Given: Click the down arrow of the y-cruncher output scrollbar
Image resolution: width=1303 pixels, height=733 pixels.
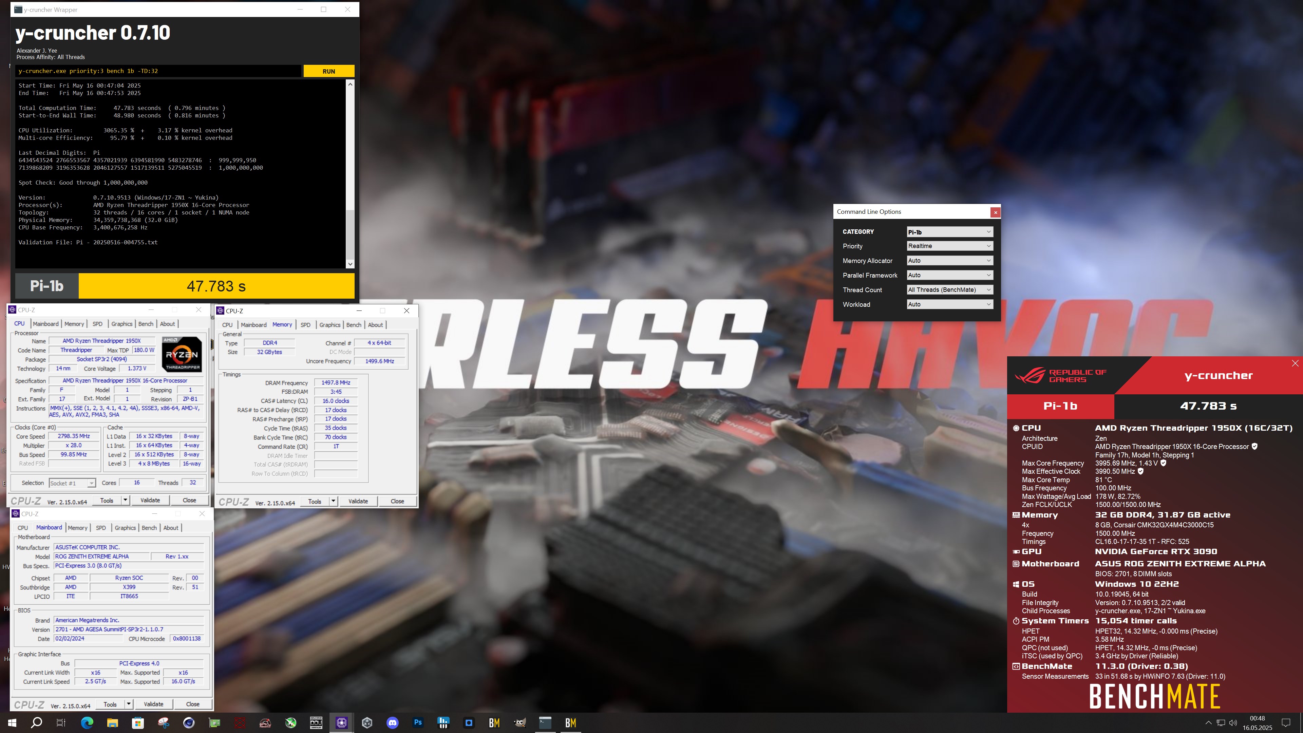Looking at the screenshot, I should tap(350, 264).
